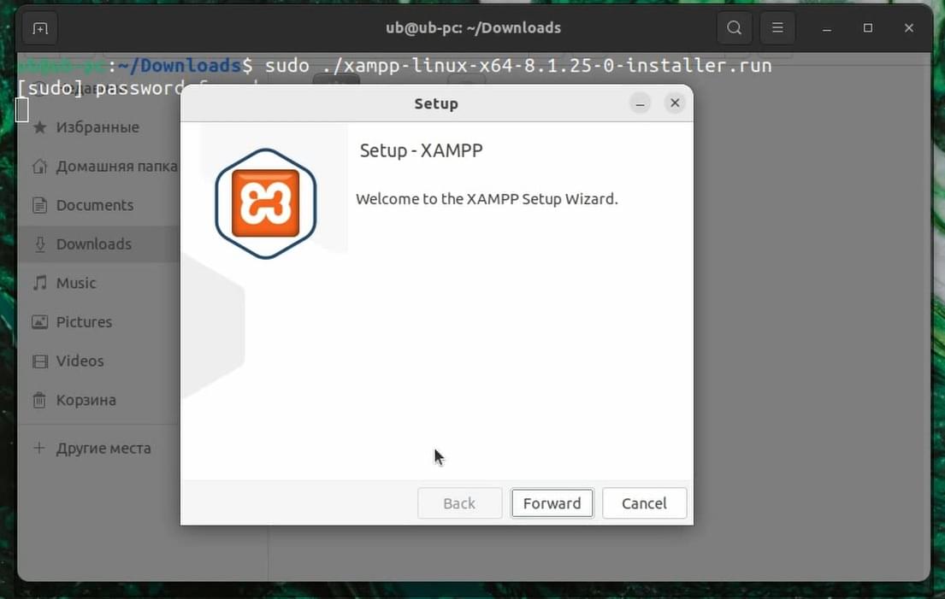
Task: Click the download arrow icon beside Downloads
Action: (x=40, y=244)
